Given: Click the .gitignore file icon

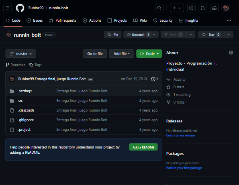Looking at the screenshot, I should 12,120.
